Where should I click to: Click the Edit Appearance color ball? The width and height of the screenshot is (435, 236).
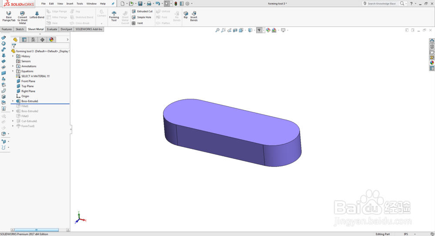click(268, 30)
